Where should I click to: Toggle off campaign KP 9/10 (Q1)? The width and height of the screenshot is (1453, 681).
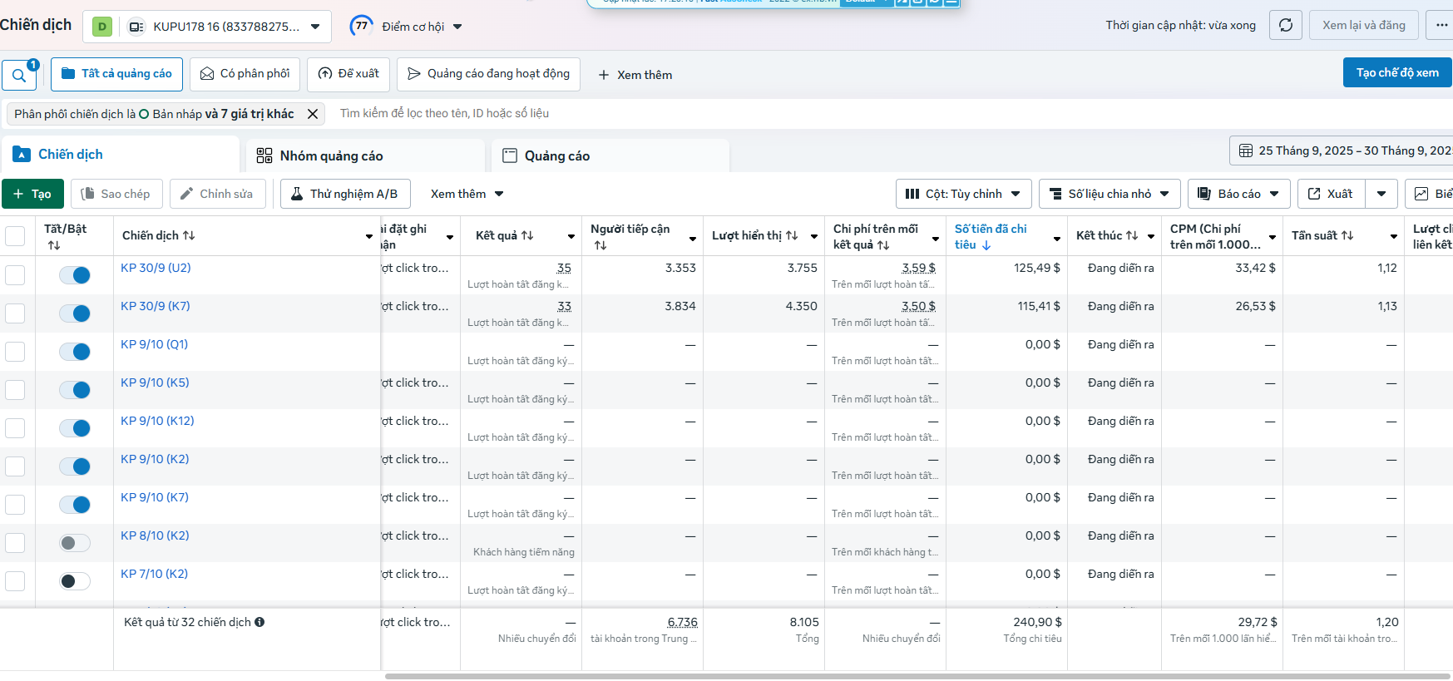(75, 352)
